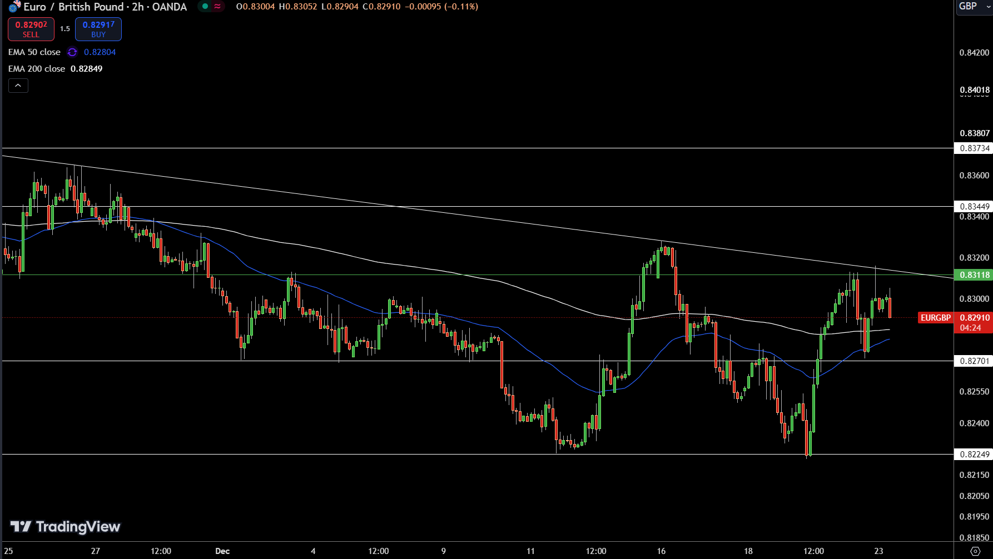Viewport: 993px width, 559px height.
Task: Click the 0.82701 price axis label
Action: [974, 361]
